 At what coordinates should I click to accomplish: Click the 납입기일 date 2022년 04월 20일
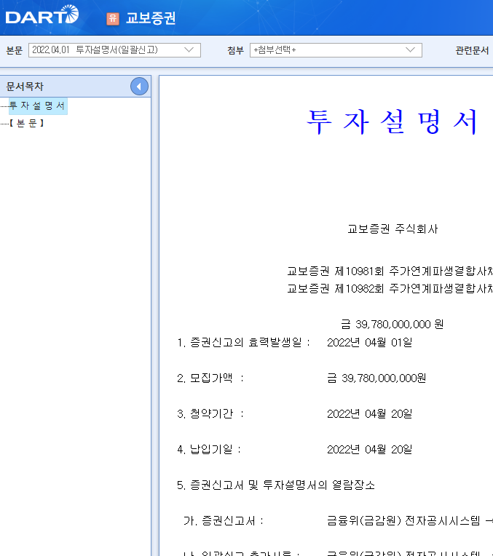369,450
